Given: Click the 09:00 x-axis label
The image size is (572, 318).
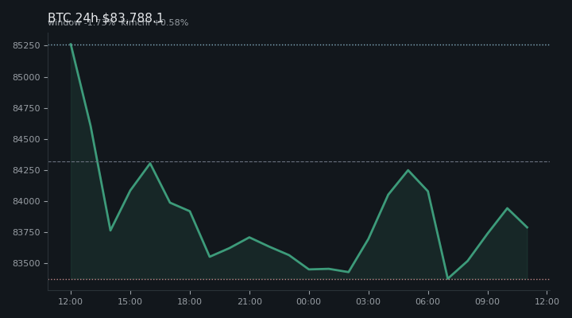Looking at the screenshot, I should click(487, 301).
